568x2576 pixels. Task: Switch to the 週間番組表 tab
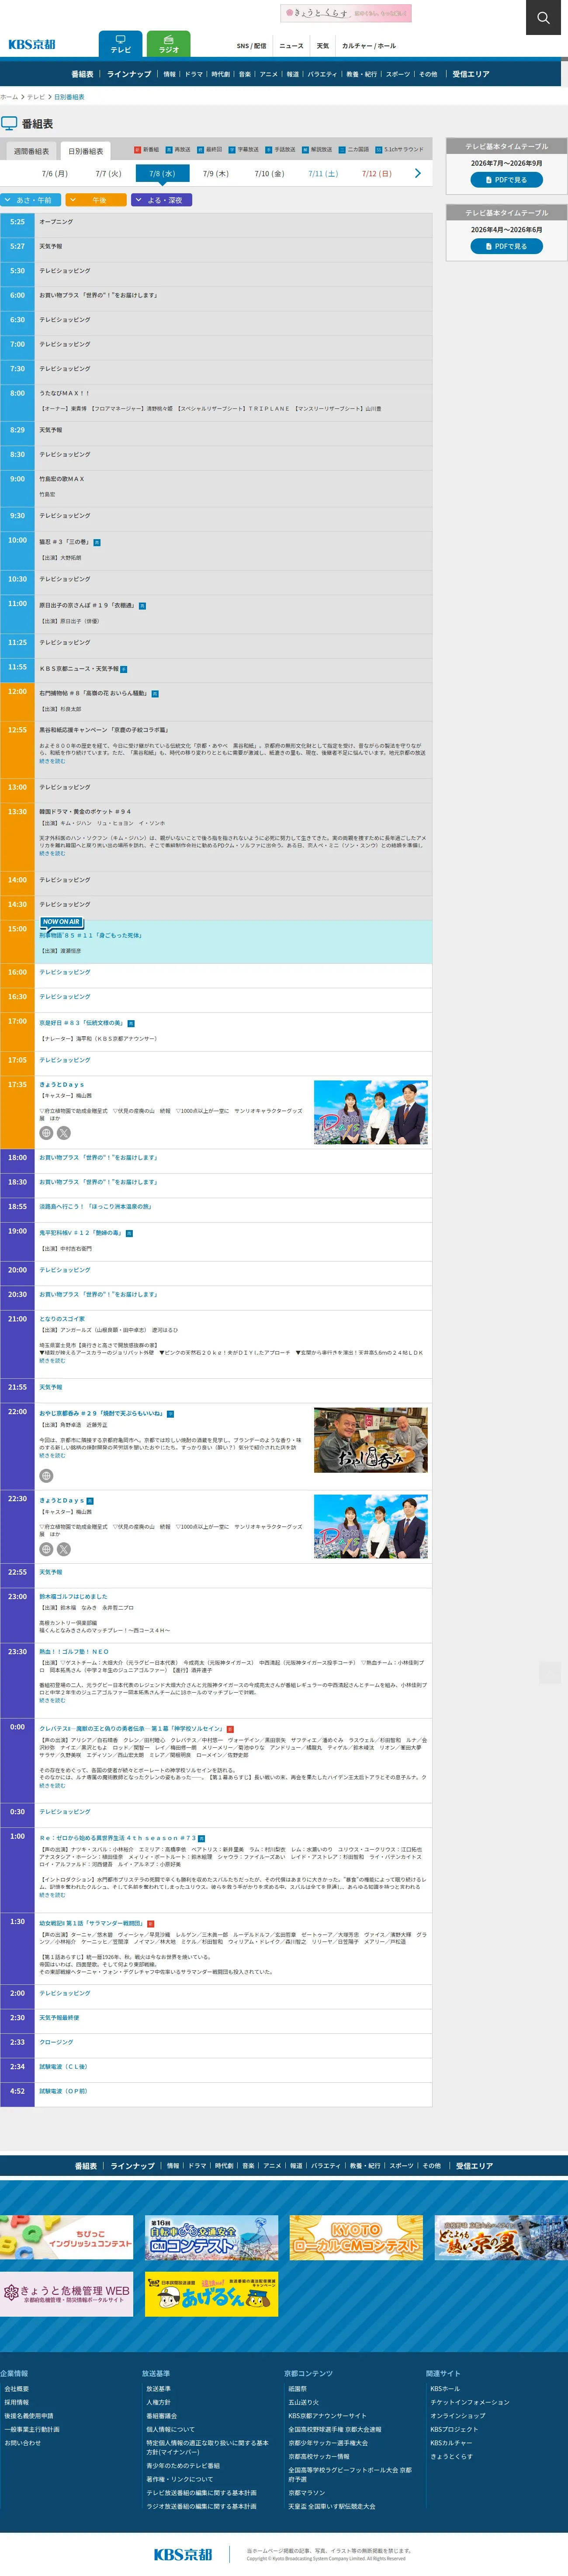click(x=31, y=151)
